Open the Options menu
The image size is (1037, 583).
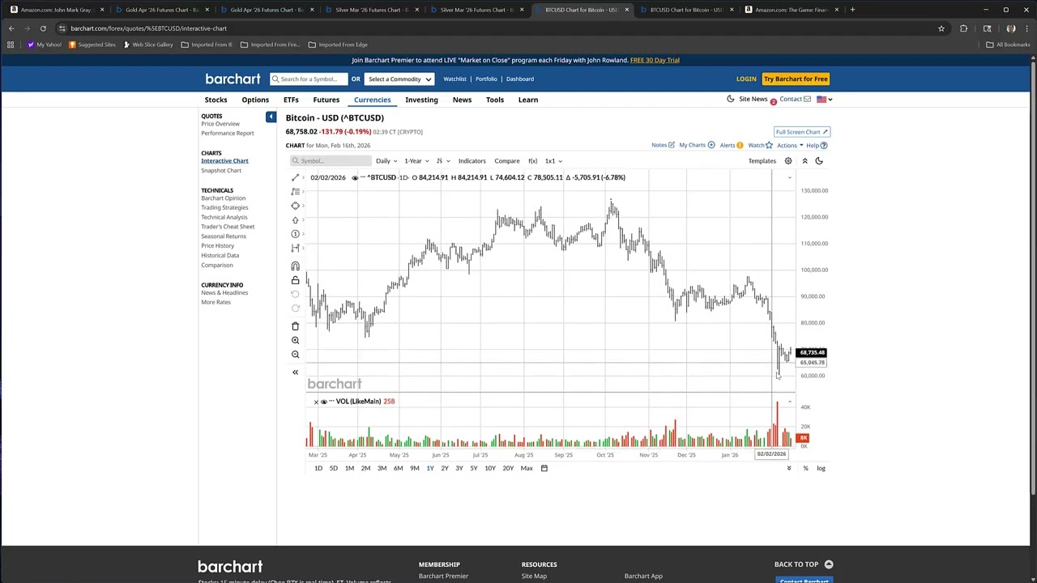[255, 100]
